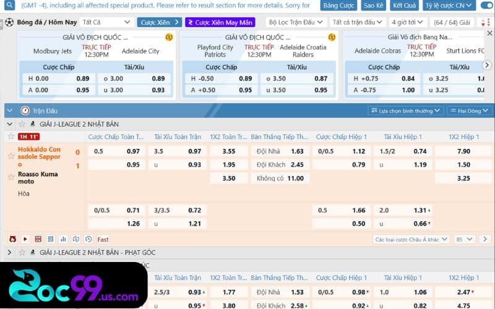This screenshot has height=309, width=495.
Task: Click the clock history icon in match toolbar
Action: (x=88, y=239)
